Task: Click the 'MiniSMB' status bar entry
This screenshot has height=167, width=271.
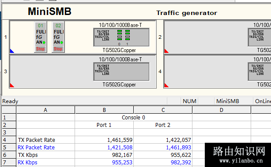Action: point(228,101)
